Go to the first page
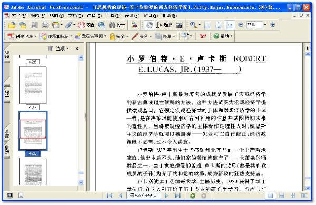The height and width of the screenshot is (205, 316). (x=110, y=196)
